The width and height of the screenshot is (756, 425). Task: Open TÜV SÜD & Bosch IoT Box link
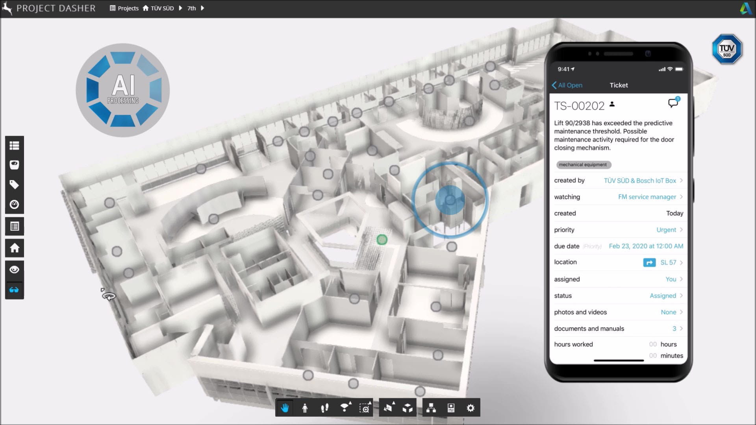[x=640, y=181]
